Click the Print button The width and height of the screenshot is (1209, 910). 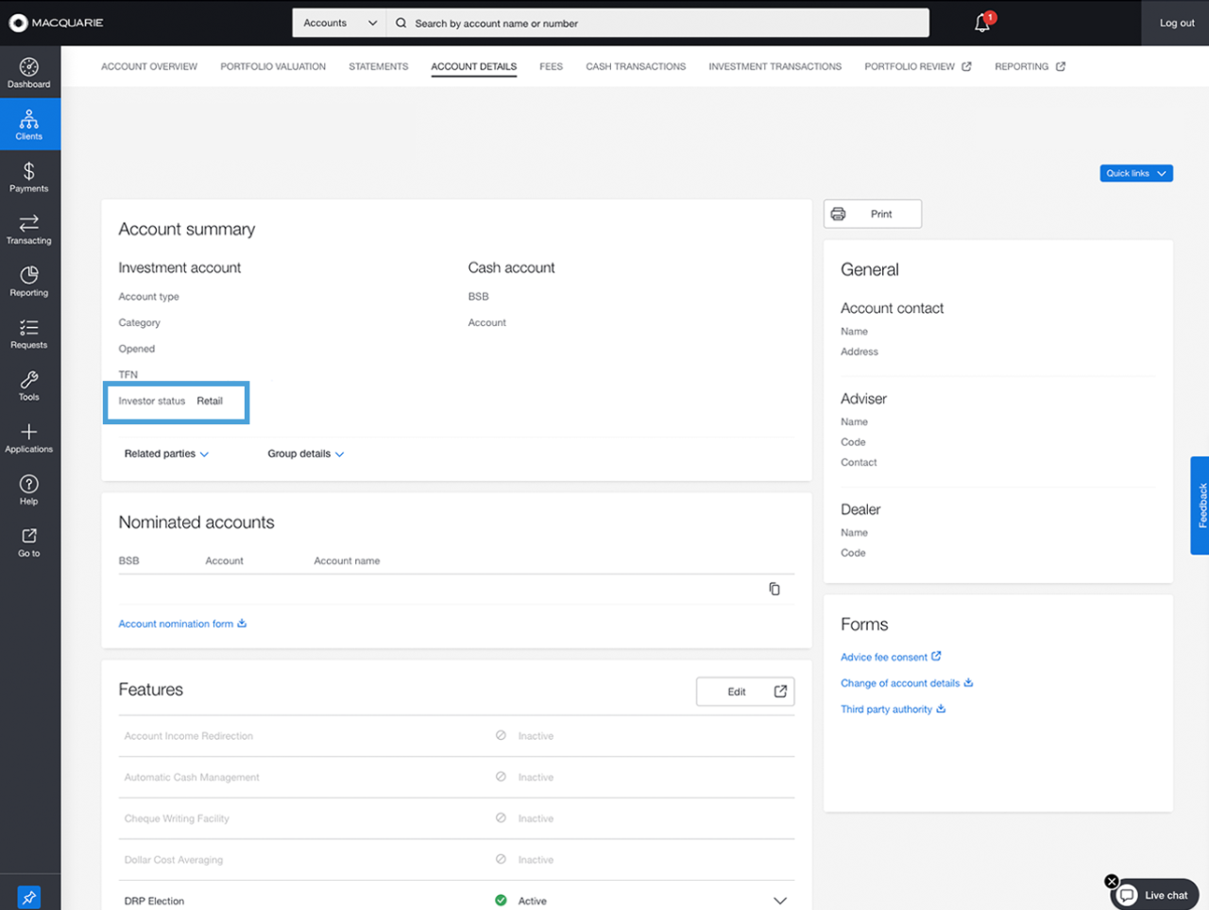(873, 214)
